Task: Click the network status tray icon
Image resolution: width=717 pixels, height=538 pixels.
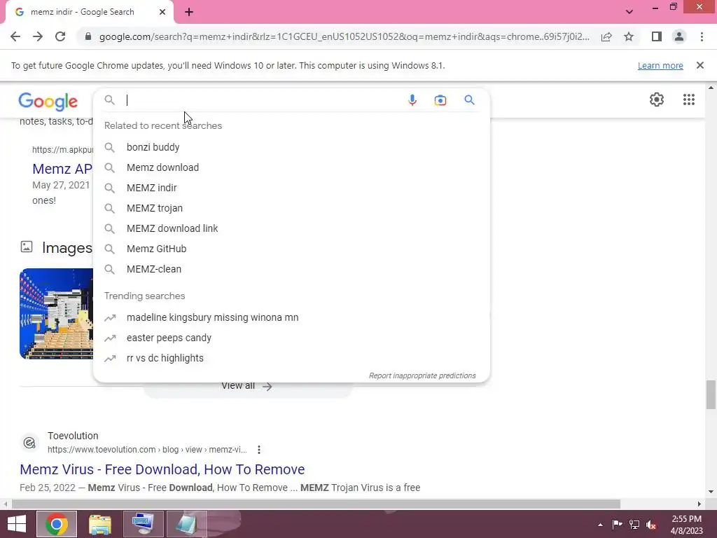Action: coord(634,524)
